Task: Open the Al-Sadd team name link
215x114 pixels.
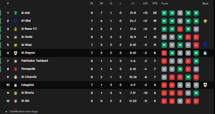Action: click(x=27, y=37)
